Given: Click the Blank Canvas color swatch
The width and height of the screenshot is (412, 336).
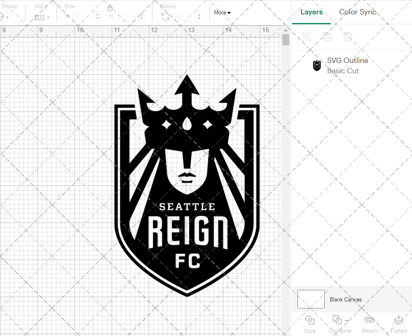Looking at the screenshot, I should 311,299.
